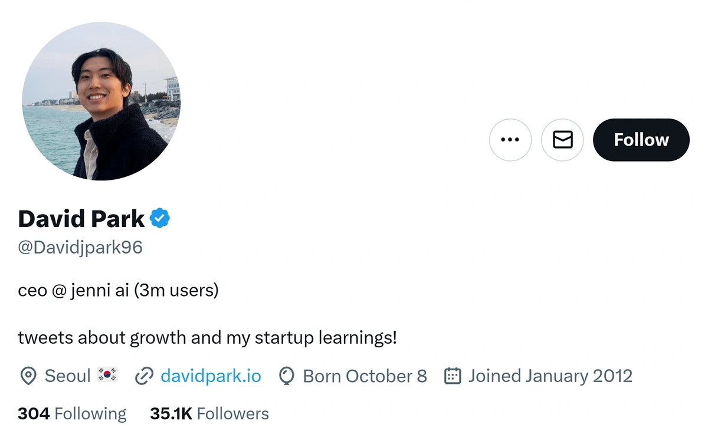This screenshot has width=708, height=444.
Task: Click the location pin icon
Action: coord(28,376)
